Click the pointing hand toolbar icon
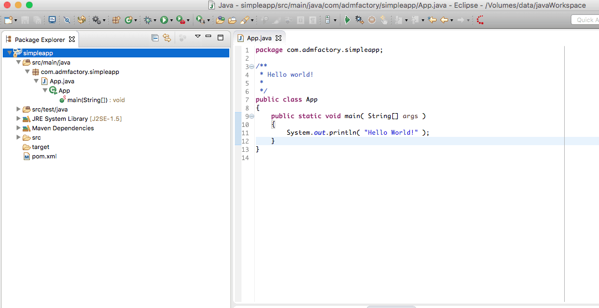 [384, 20]
